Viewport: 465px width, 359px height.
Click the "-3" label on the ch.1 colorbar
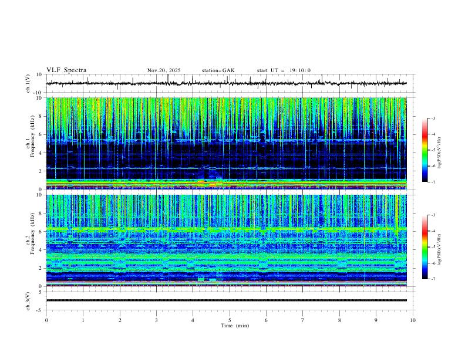pos(433,118)
